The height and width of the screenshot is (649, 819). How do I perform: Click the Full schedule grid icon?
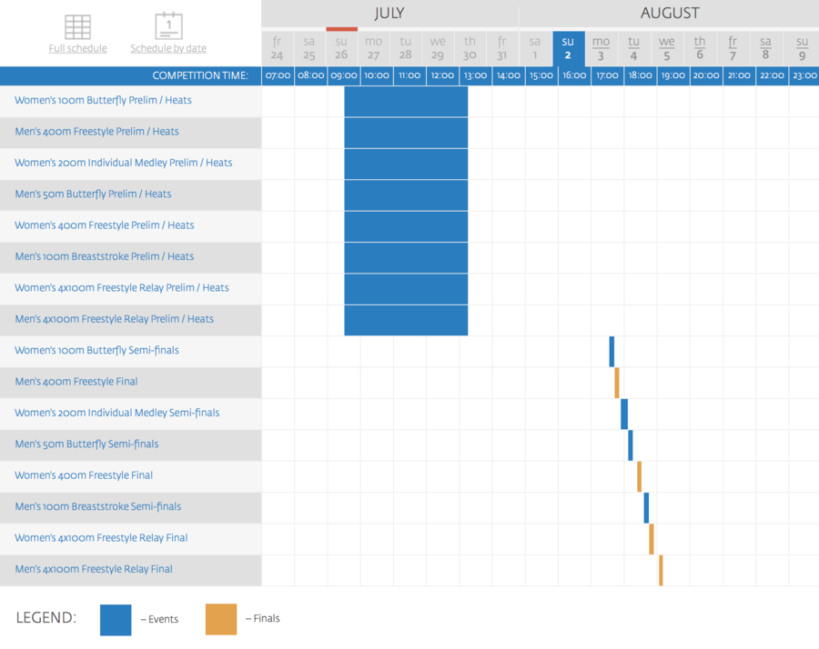78,26
